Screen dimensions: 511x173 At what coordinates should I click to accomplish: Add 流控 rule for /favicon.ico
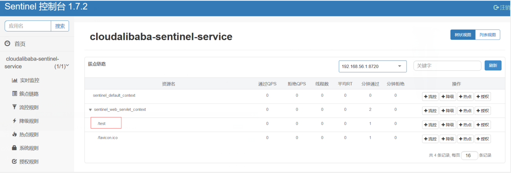point(430,139)
